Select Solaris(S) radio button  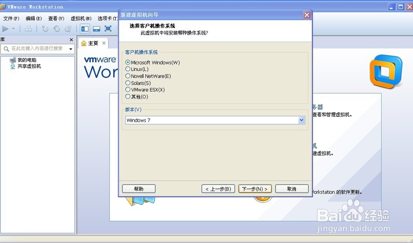[128, 83]
